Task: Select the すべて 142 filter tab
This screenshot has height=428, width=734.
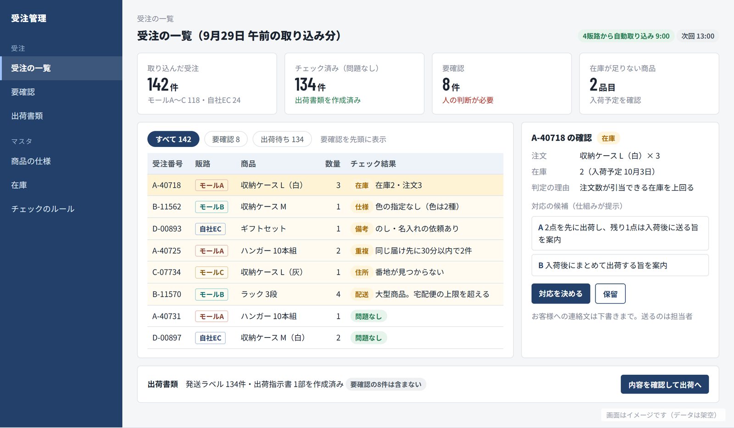Action: (173, 139)
